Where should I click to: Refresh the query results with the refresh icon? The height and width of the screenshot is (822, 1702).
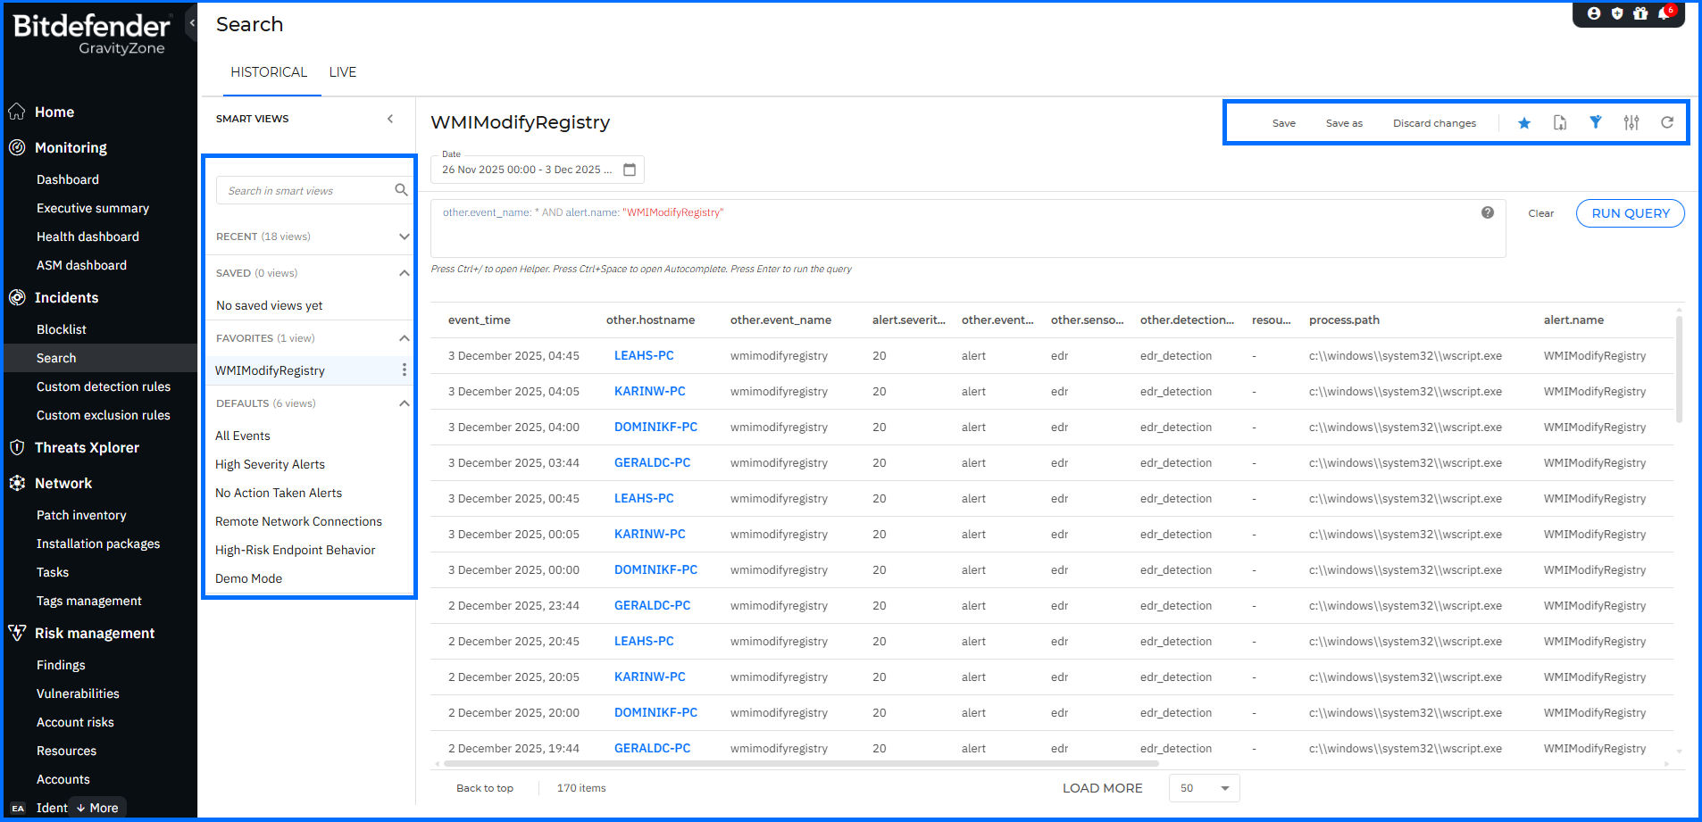1666,122
